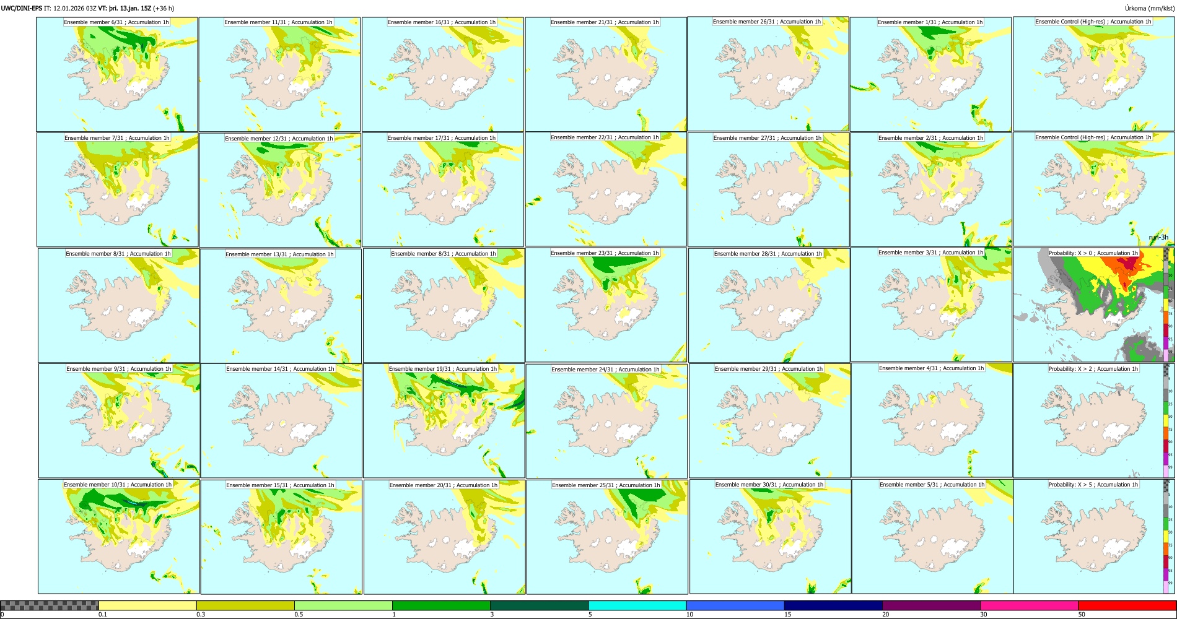View the Ensemble member 3/31 map panel

pyautogui.click(x=932, y=305)
